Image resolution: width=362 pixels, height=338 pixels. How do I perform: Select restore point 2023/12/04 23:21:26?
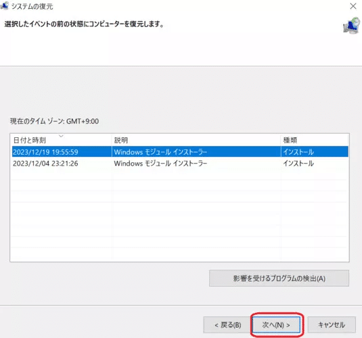[180, 164]
